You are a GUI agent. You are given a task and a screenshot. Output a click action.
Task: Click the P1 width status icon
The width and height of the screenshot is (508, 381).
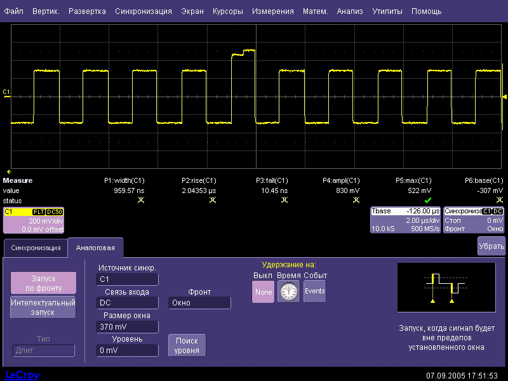140,199
